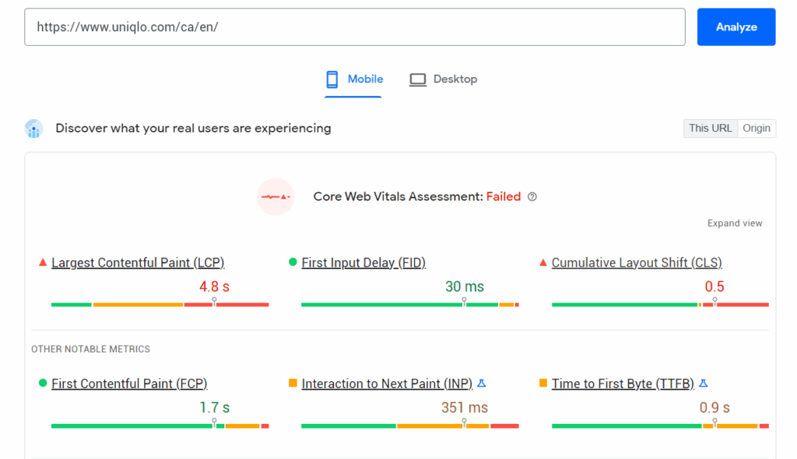Open Largest Contentful Paint (LCP) link
797x459 pixels.
138,263
